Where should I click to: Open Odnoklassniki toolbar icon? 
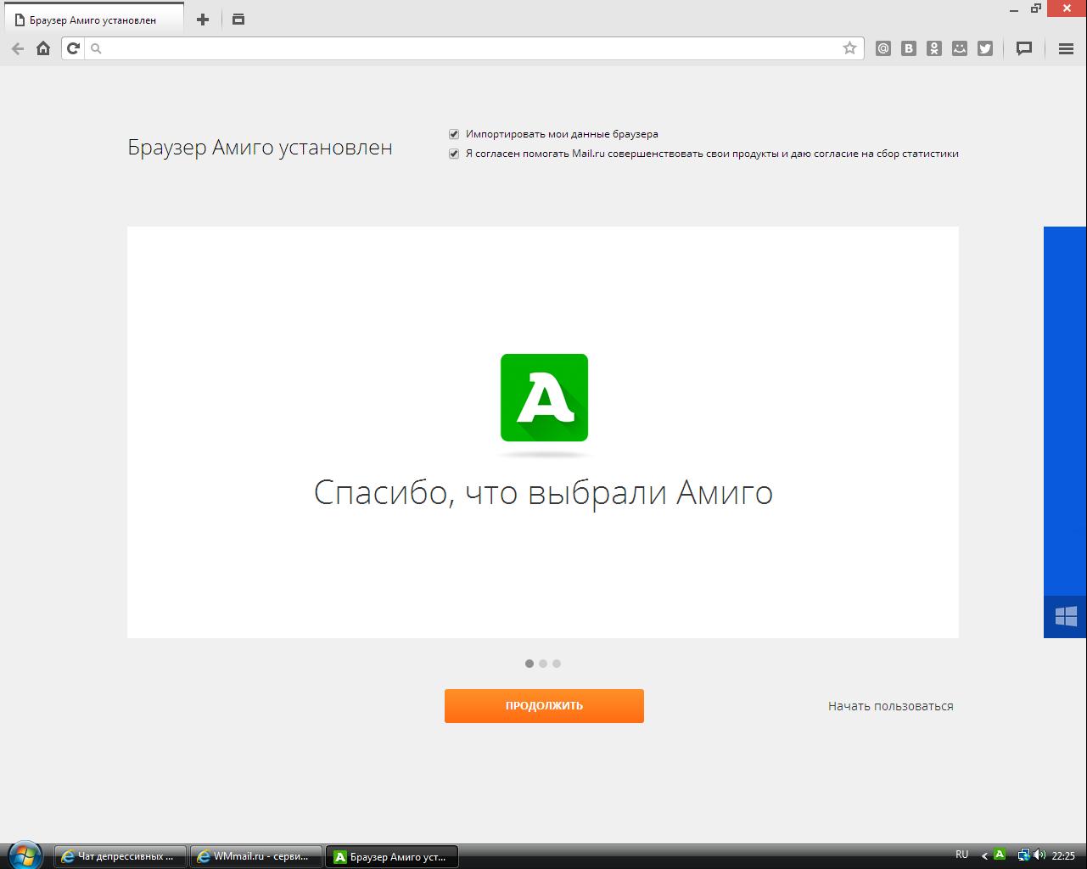pyautogui.click(x=934, y=48)
